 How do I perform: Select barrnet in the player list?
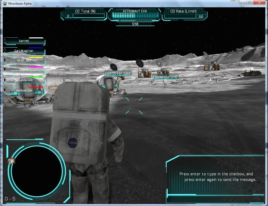[x=24, y=41]
